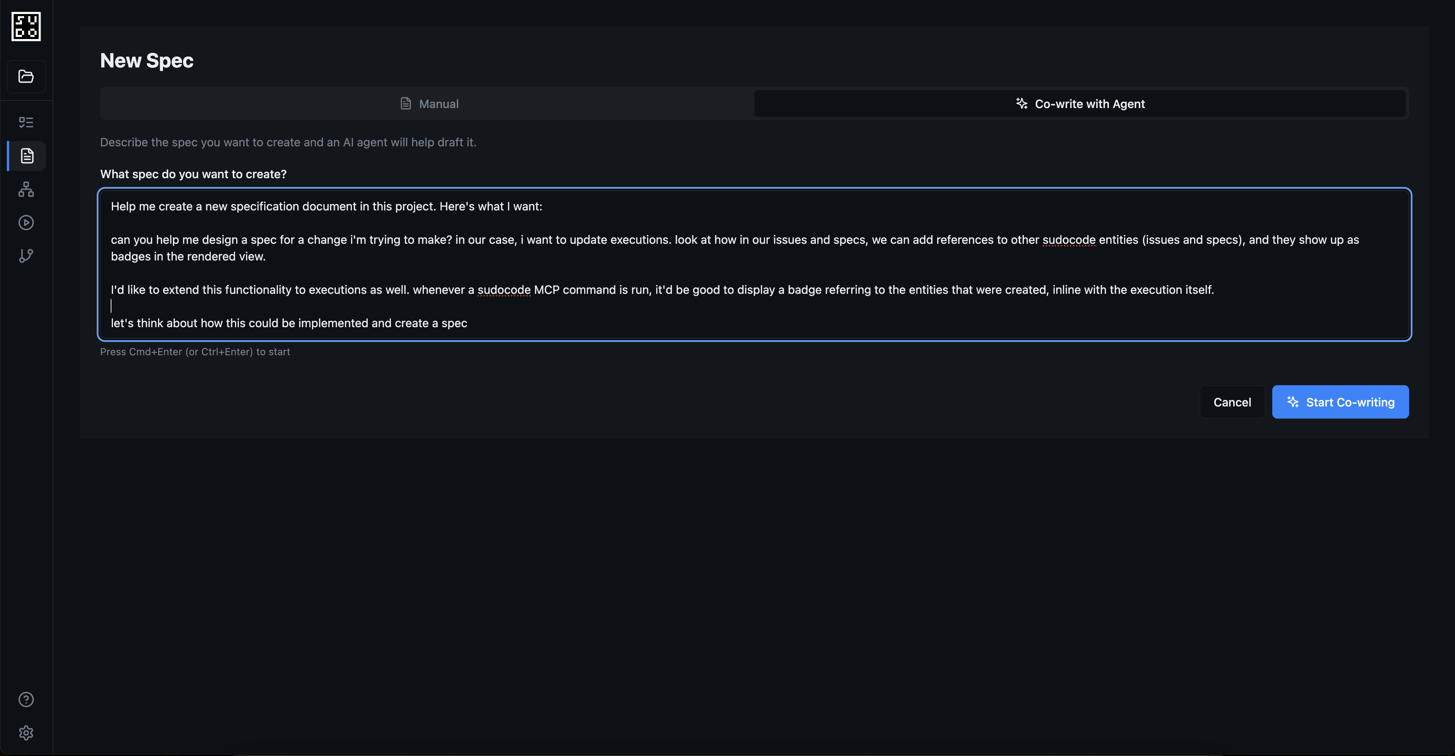This screenshot has width=1455, height=756.
Task: Switch to the Manual tab
Action: [428, 104]
